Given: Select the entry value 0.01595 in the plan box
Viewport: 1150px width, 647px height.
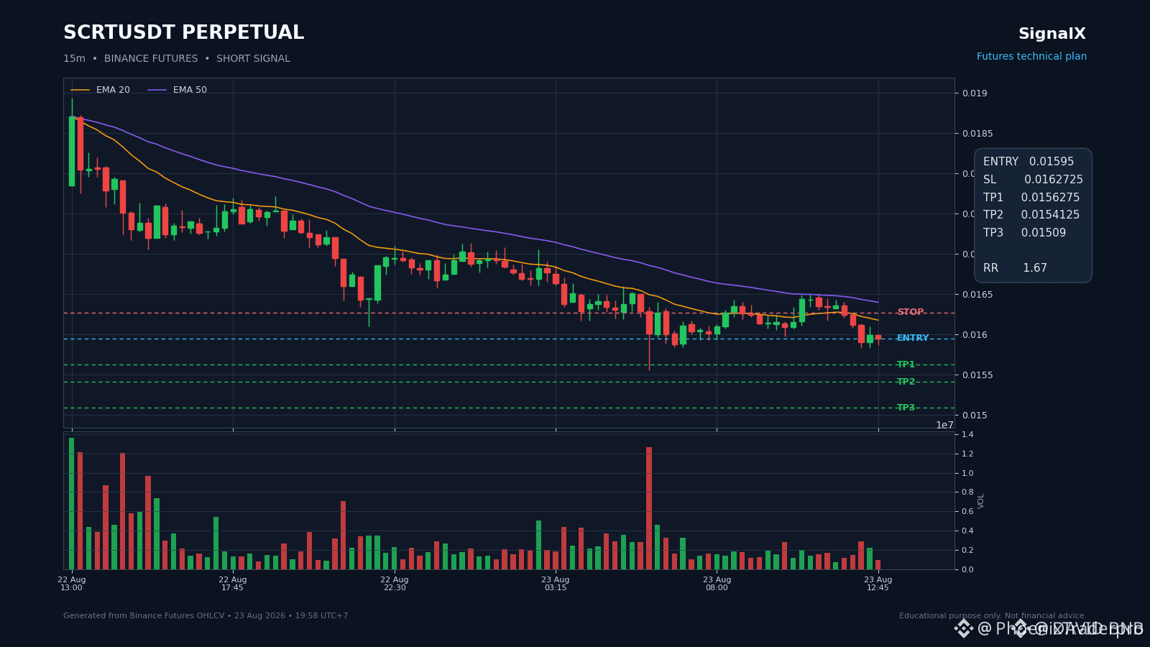Looking at the screenshot, I should point(1052,162).
